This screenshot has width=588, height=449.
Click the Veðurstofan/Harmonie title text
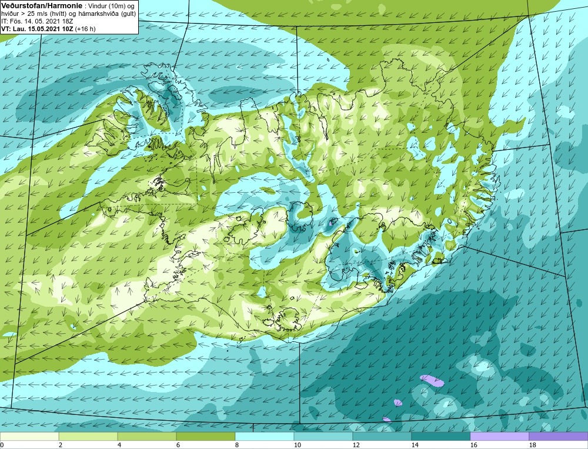point(41,5)
